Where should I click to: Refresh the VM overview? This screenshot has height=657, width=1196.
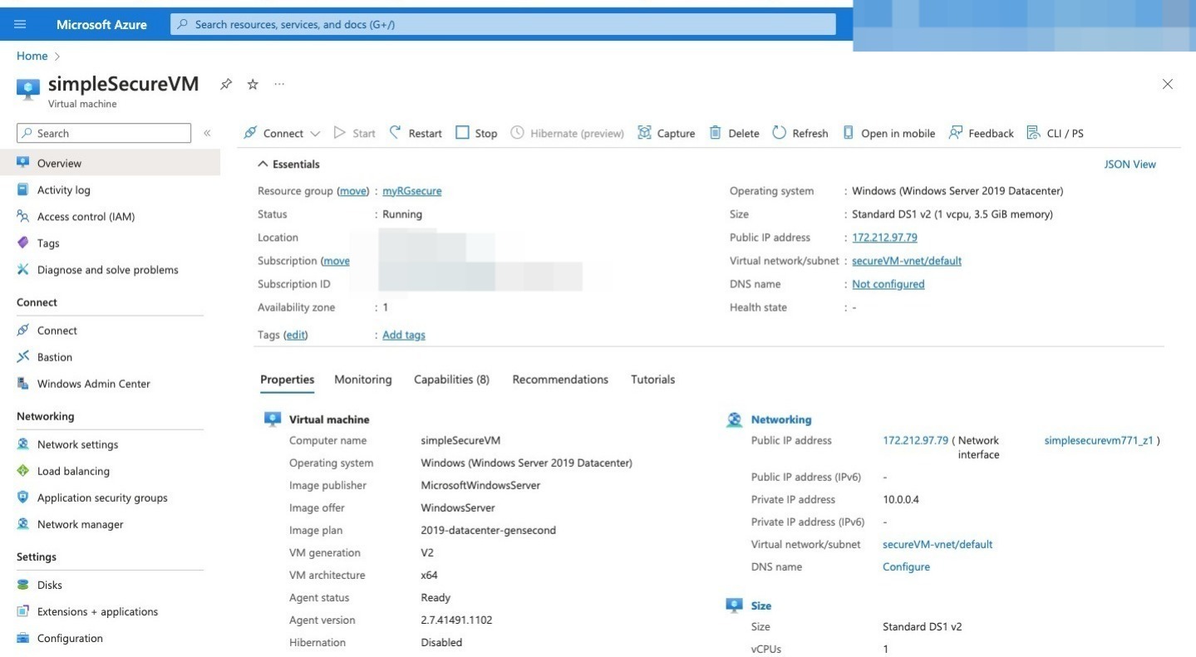[800, 133]
